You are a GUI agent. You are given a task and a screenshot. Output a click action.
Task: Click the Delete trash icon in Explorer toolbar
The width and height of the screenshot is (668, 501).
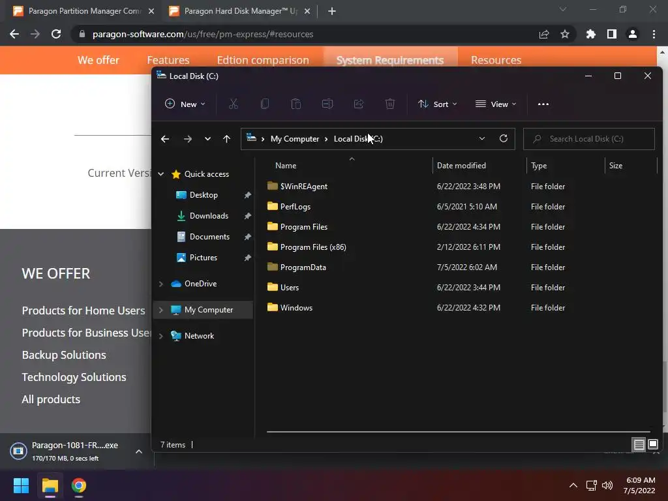[390, 104]
